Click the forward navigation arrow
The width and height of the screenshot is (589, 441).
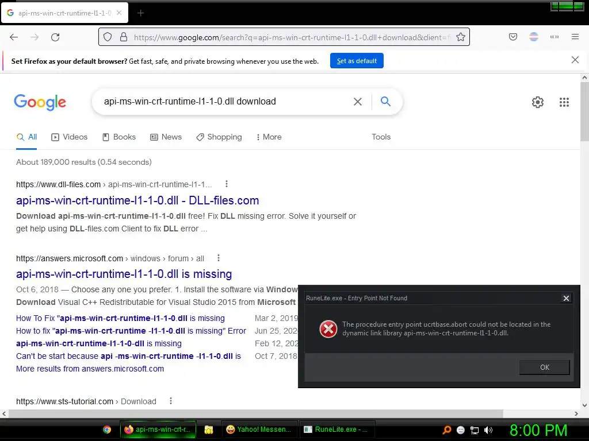tap(35, 37)
